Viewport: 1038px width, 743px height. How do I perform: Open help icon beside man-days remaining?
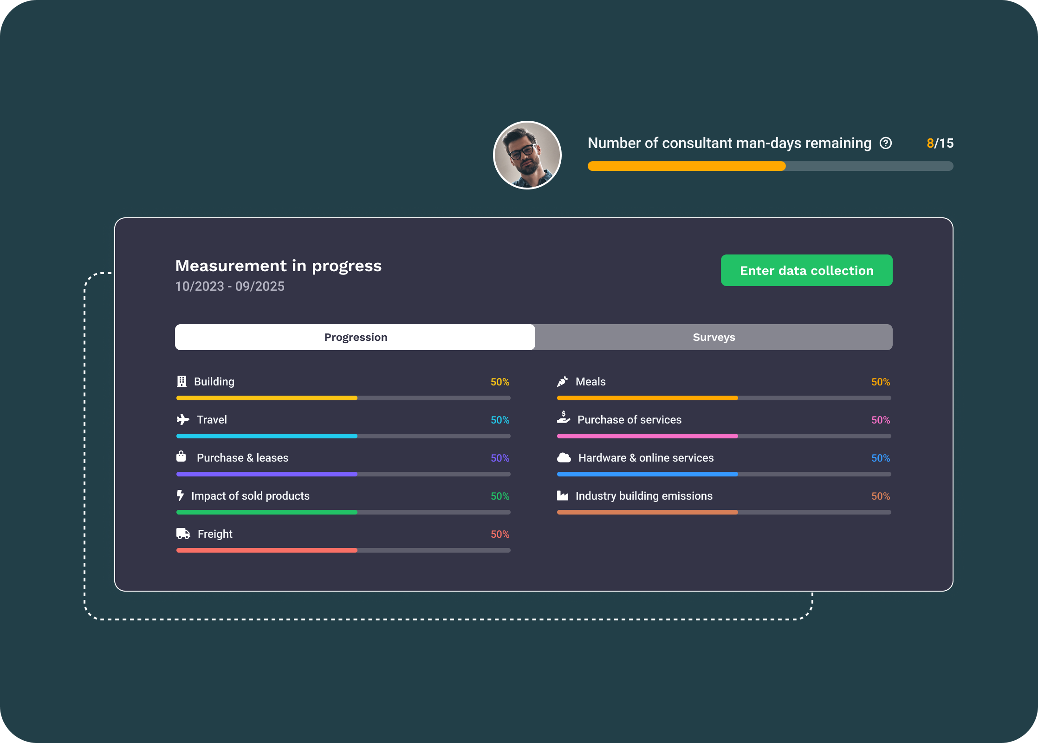(886, 143)
